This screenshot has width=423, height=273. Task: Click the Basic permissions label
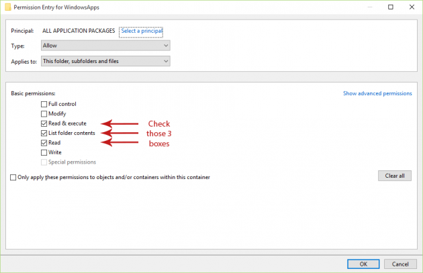33,93
